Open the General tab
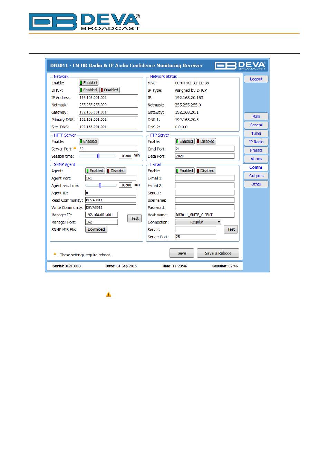Screen dimensions: 328x468 pos(256,125)
